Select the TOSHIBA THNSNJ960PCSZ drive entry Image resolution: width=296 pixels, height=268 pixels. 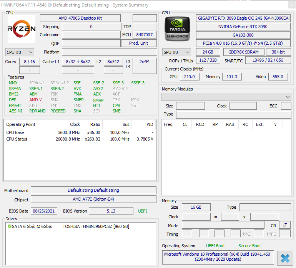[96, 226]
